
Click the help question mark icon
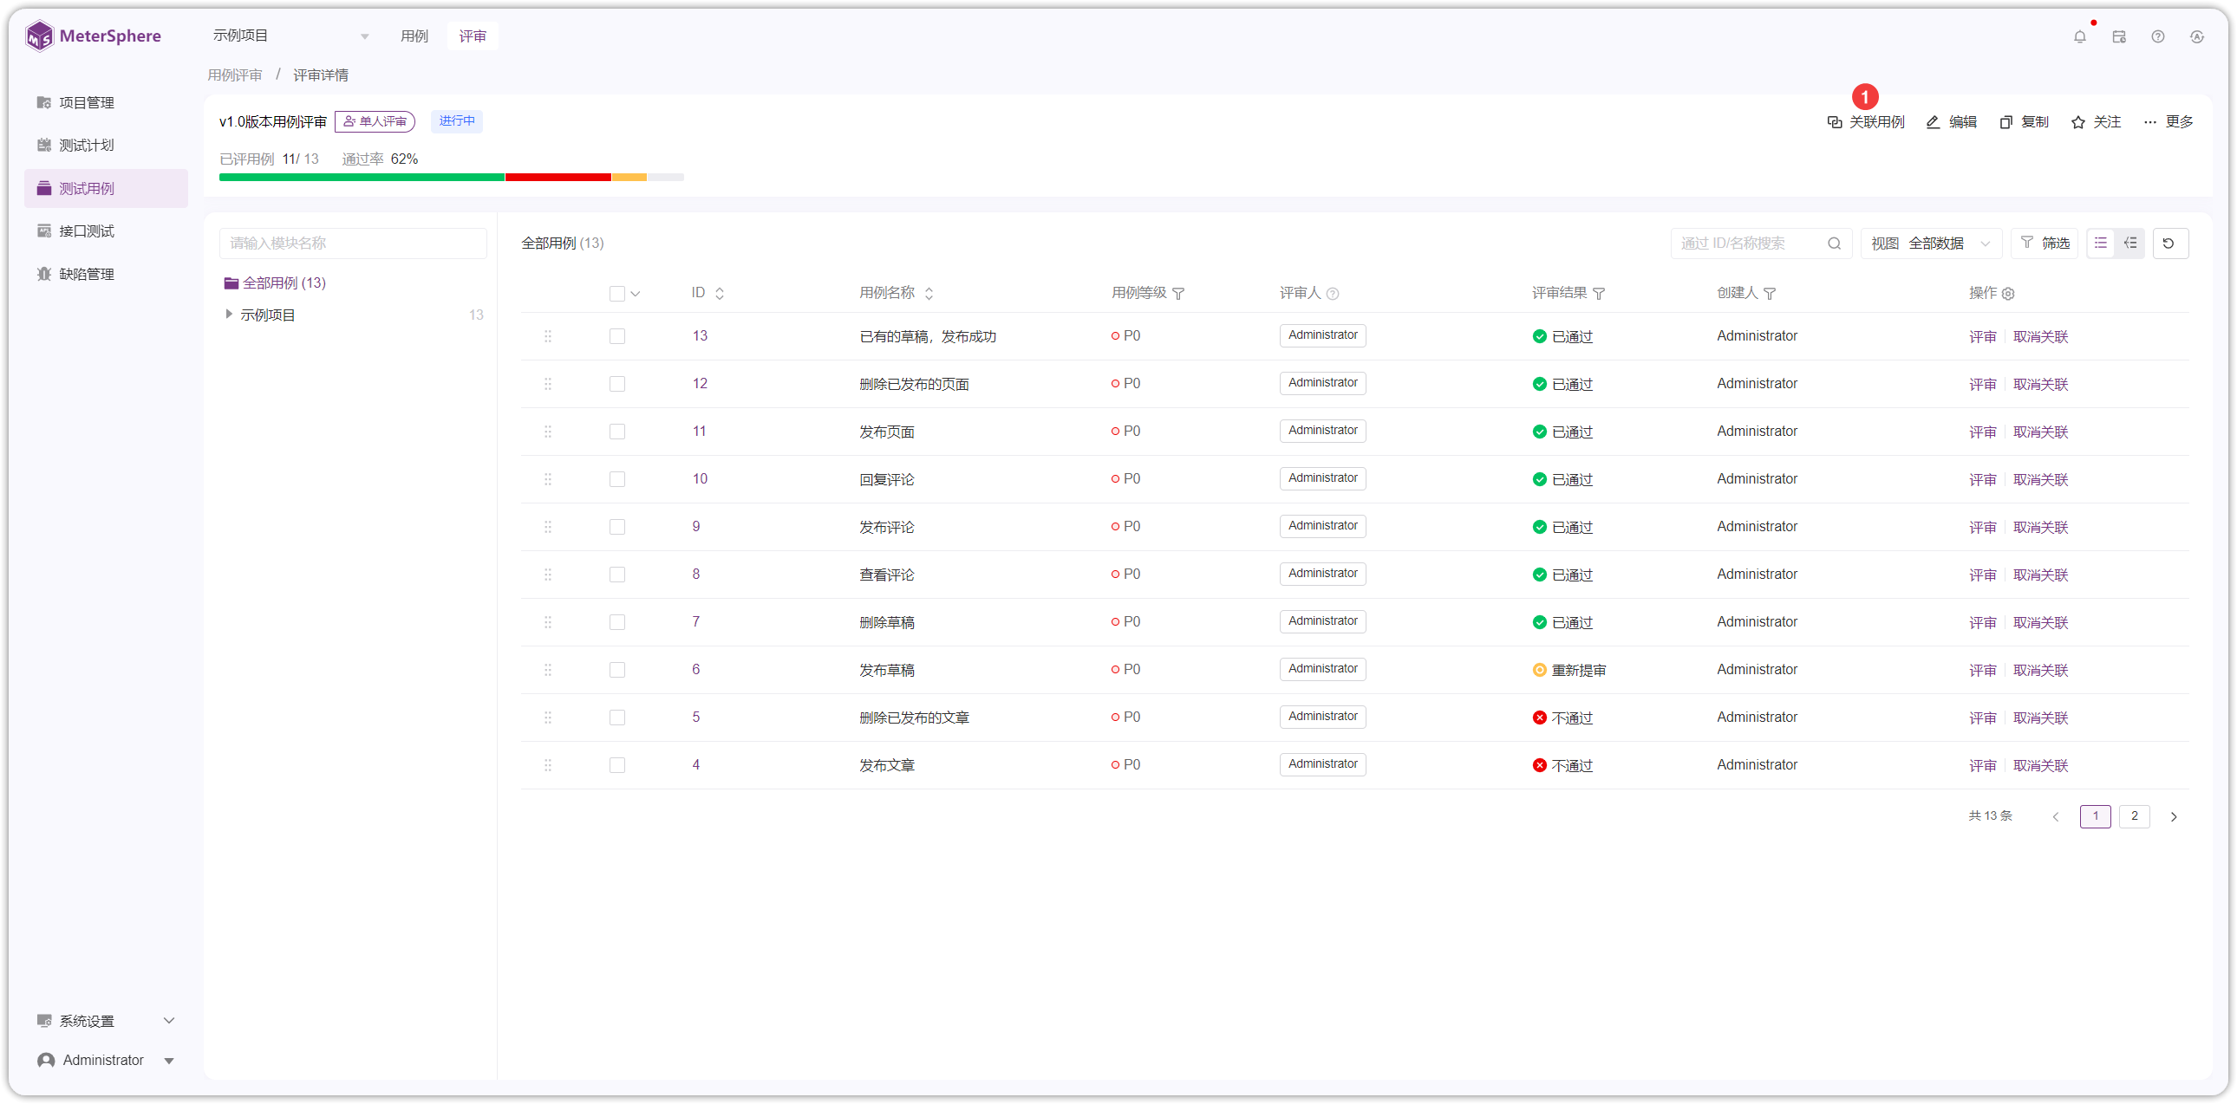2157,36
